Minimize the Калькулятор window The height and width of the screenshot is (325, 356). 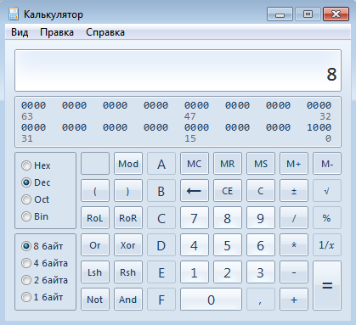point(280,14)
